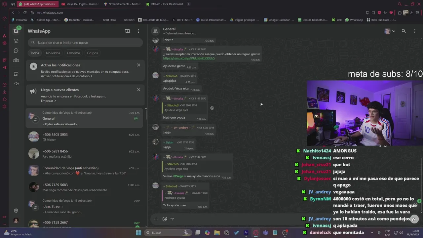Open a new browser tab
423x238 pixels.
189,4
